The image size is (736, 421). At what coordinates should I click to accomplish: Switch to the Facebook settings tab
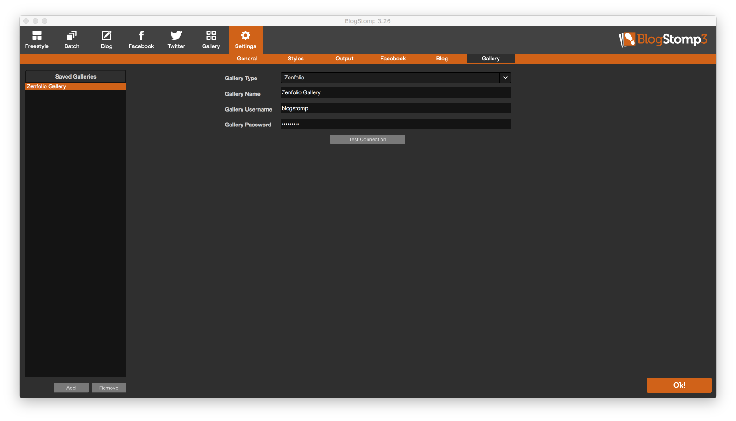(x=393, y=59)
